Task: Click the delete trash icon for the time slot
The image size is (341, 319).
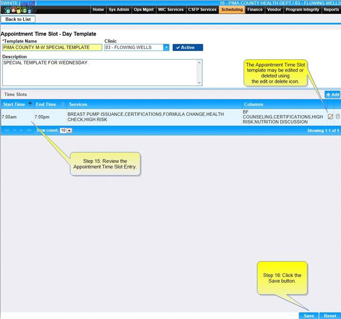Action: (338, 116)
